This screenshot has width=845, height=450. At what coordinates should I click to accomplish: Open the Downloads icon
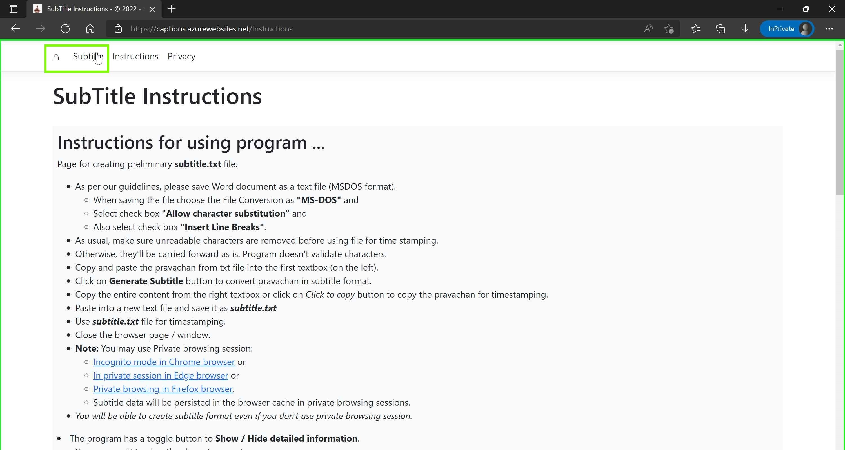(745, 29)
